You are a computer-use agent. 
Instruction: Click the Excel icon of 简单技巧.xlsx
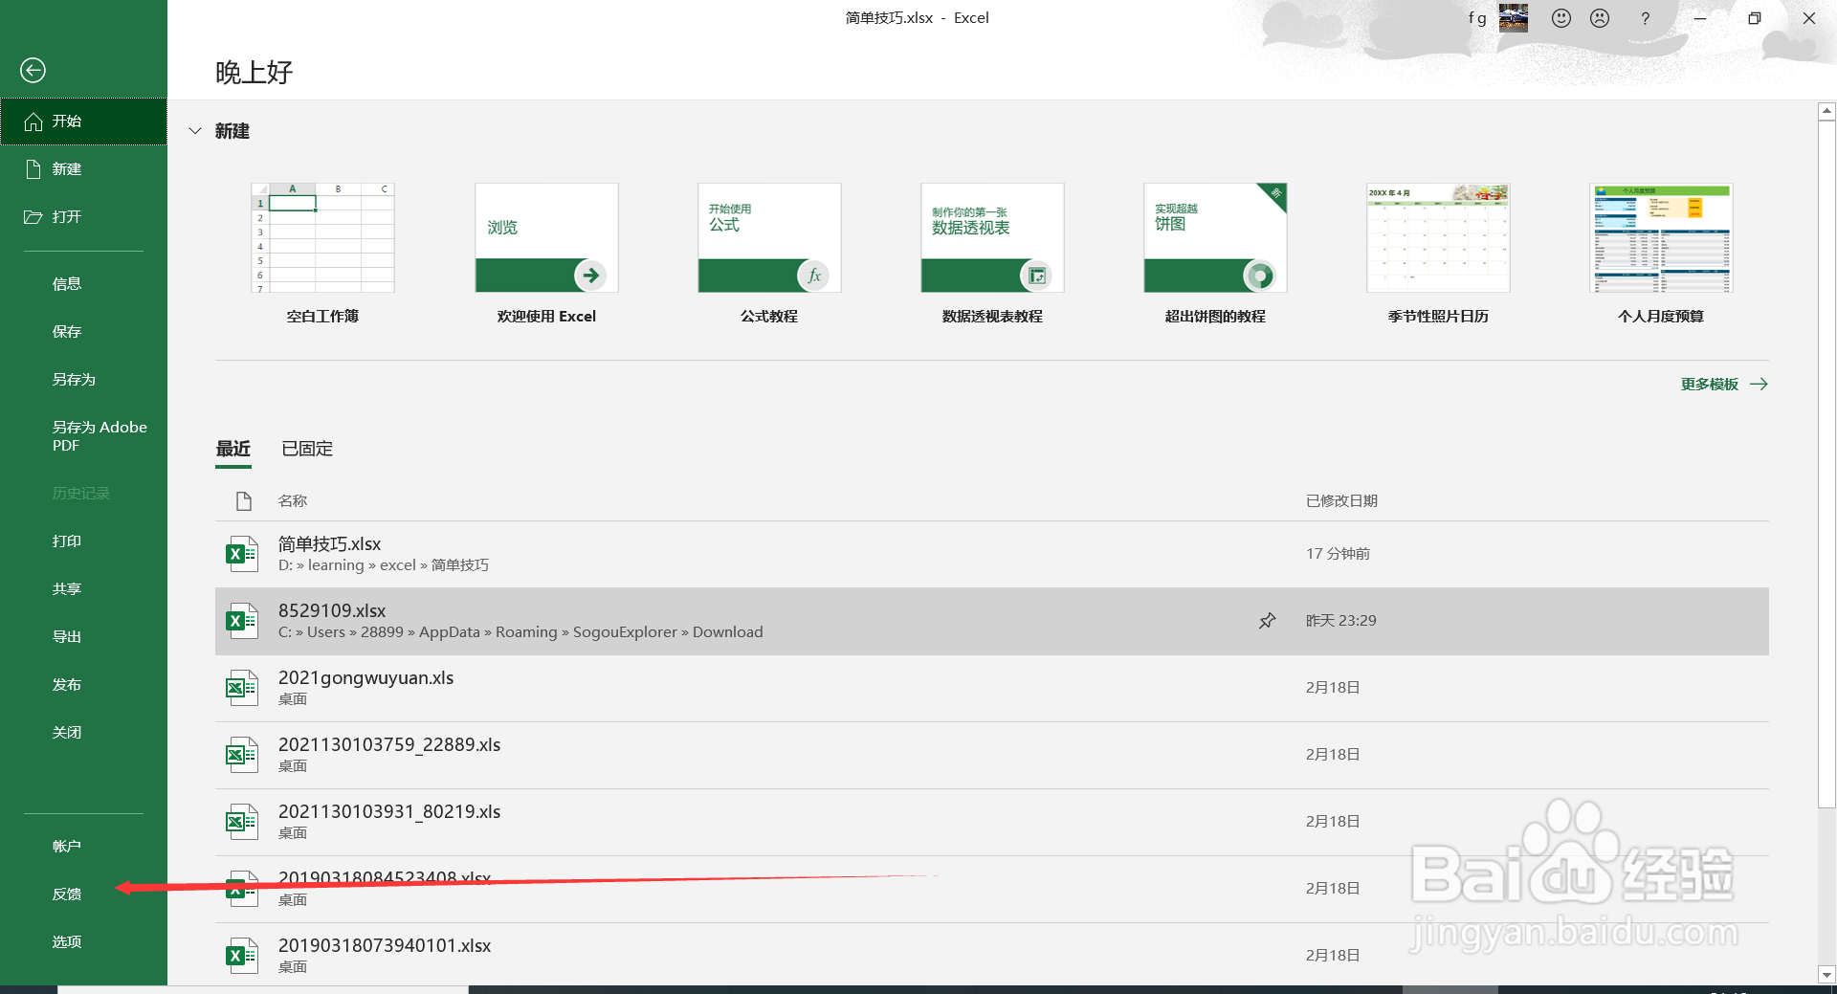241,554
